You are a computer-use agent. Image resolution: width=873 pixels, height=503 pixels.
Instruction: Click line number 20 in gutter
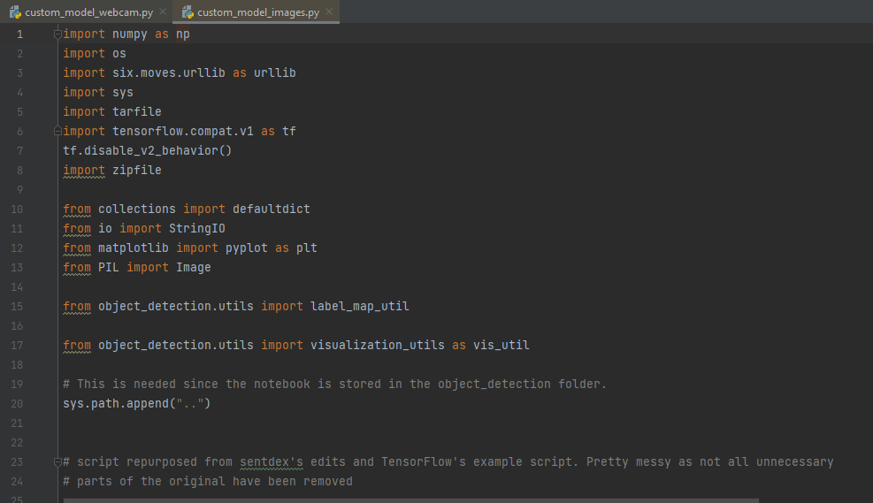(x=18, y=404)
